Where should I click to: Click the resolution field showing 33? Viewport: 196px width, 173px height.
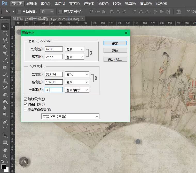(x=54, y=90)
